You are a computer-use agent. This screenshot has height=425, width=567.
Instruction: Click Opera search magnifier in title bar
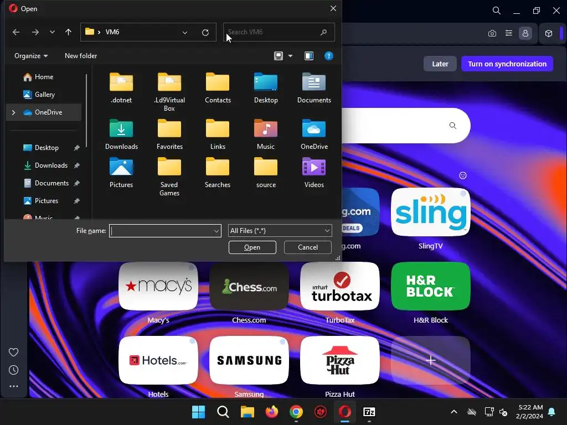(497, 11)
